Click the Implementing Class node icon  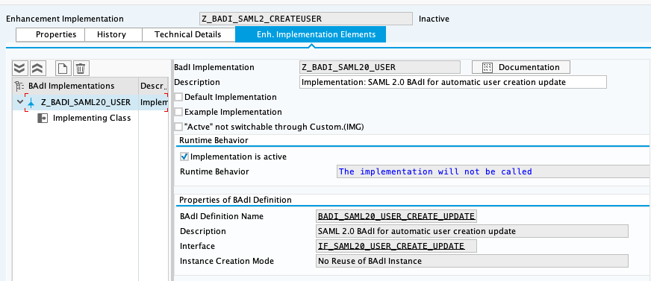pos(43,118)
